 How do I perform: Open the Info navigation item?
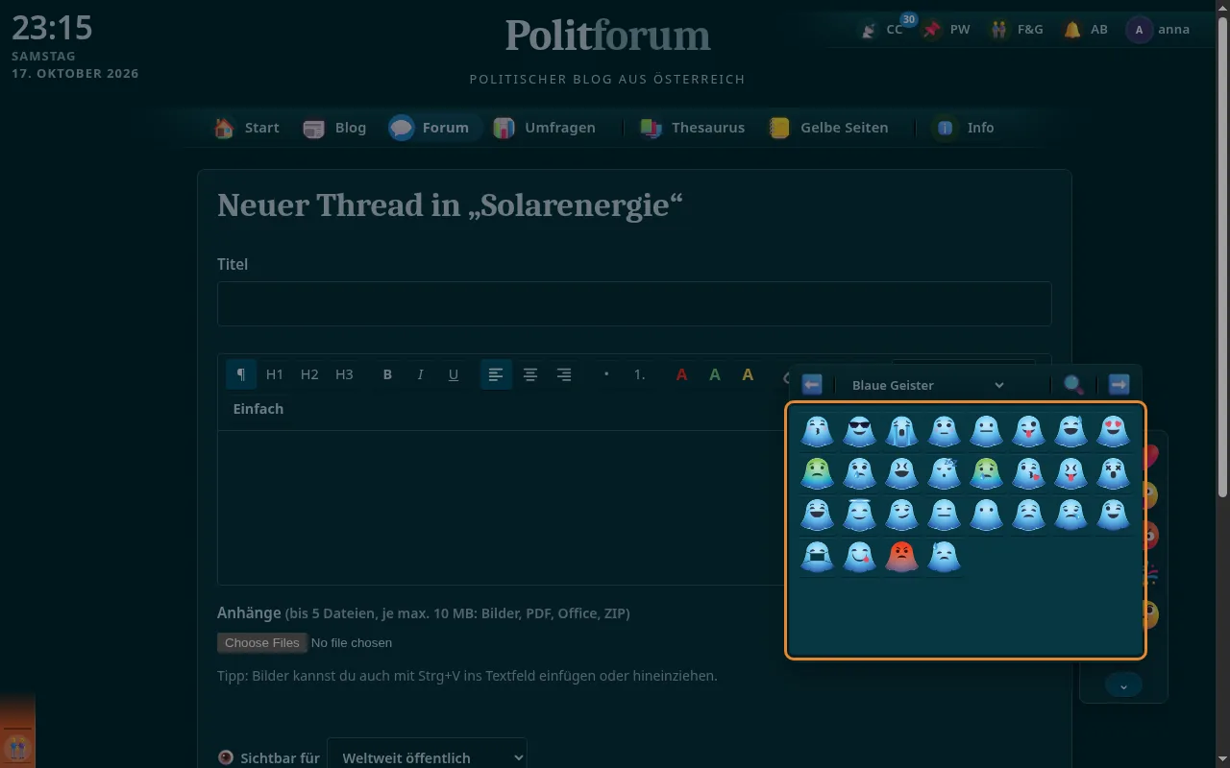tap(966, 128)
